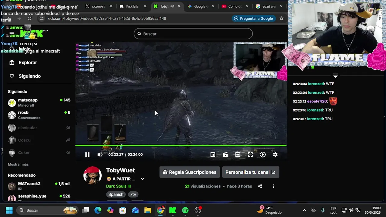Select the Spanish tag

point(116,195)
